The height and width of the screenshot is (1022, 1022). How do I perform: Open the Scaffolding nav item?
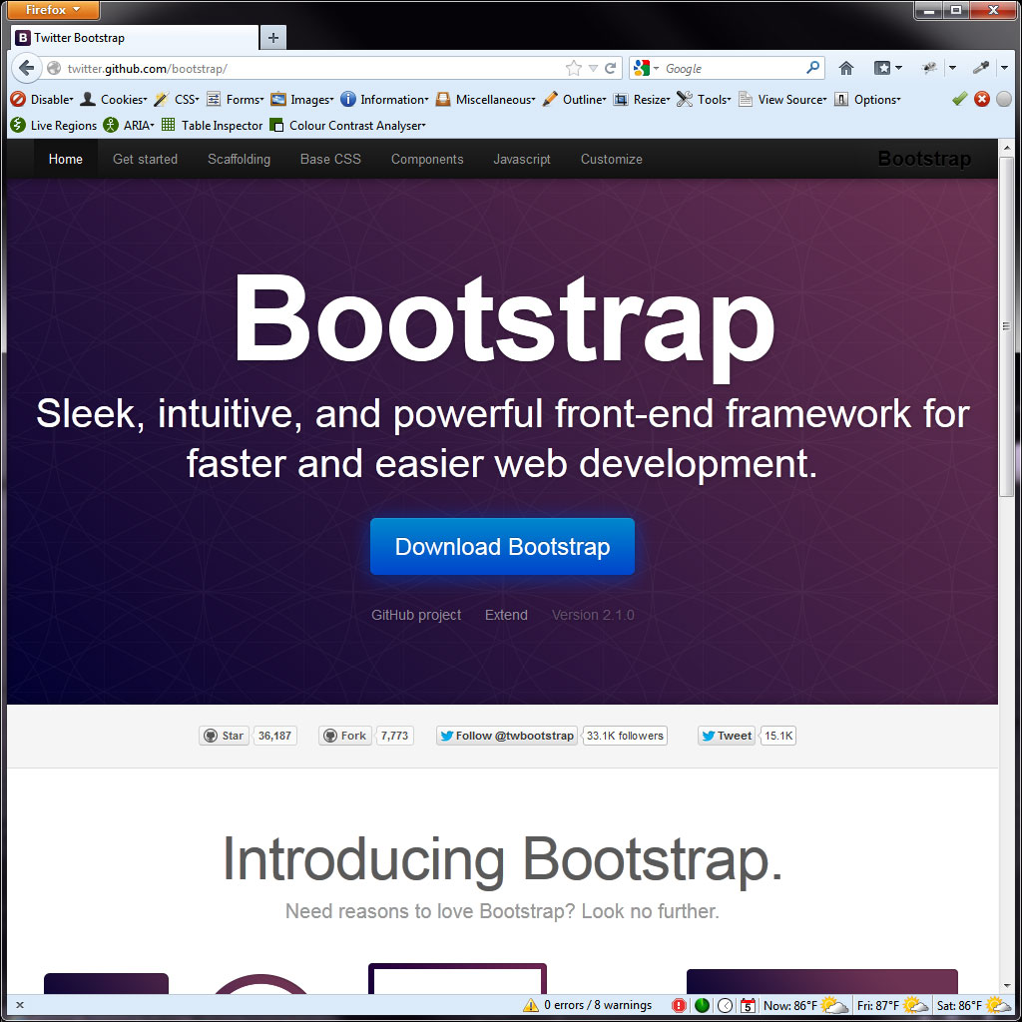click(239, 159)
